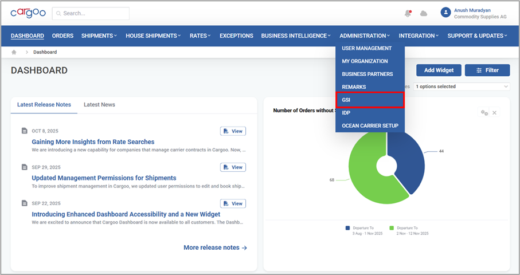This screenshot has height=275, width=520.
Task: Open 'Updated Management Permissions for Shipments'
Action: (x=104, y=178)
